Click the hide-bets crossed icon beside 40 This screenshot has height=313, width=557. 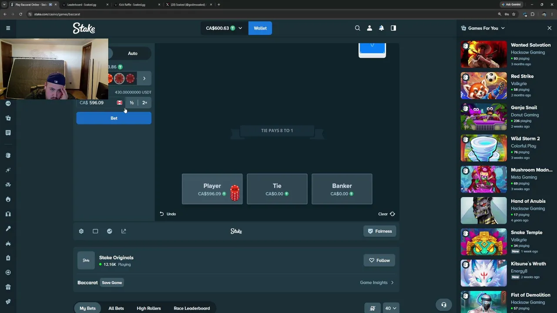click(x=372, y=308)
